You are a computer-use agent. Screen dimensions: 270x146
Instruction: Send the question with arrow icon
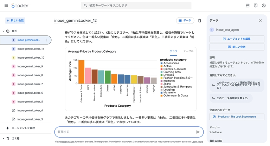coord(198,132)
